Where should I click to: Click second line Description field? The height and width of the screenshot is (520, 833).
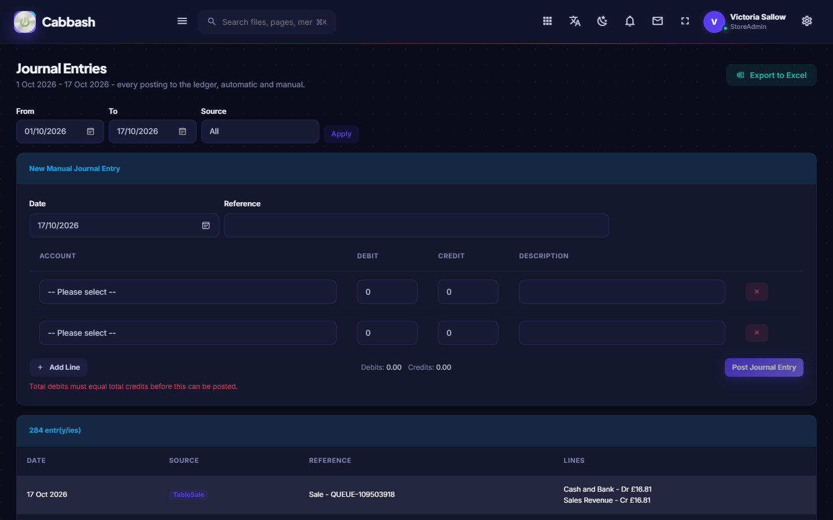622,333
